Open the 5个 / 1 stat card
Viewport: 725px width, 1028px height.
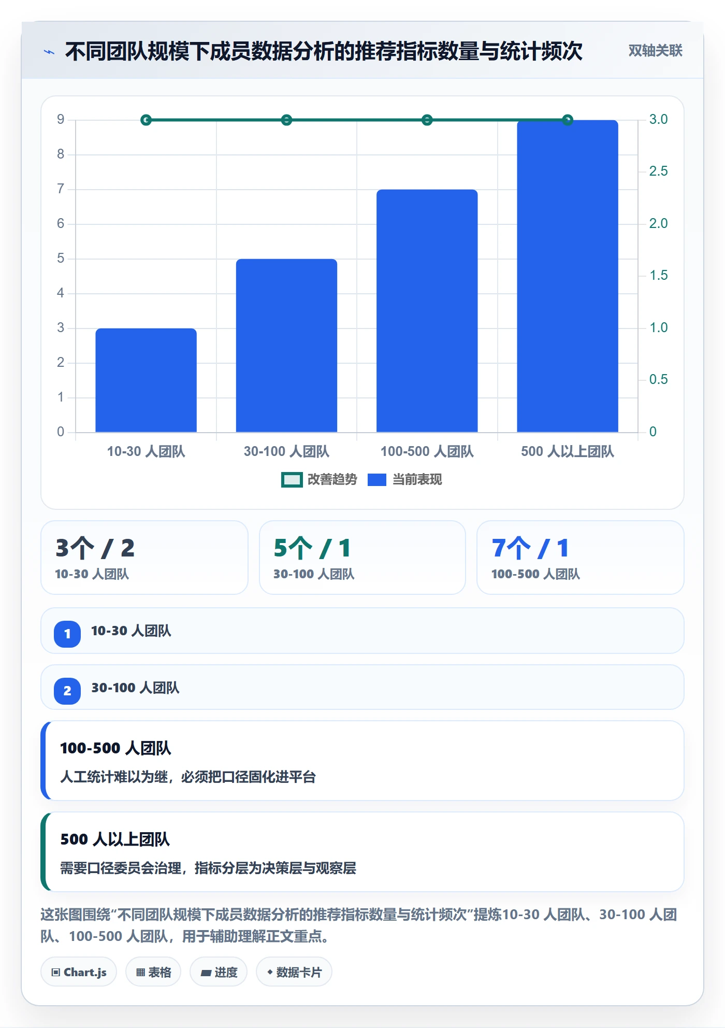pos(363,558)
